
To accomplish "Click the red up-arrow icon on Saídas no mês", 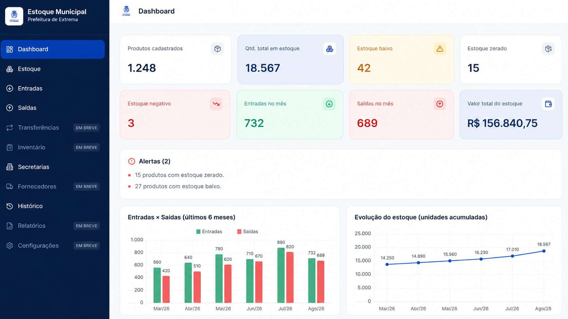I will (x=440, y=104).
